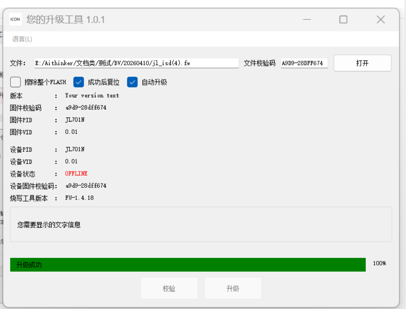
Task: Click the 烧写工具版本 value FU-1.4.18
Action: (80, 198)
